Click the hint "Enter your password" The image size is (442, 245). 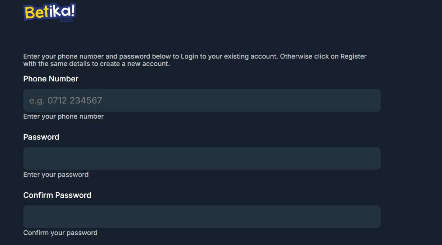pyautogui.click(x=56, y=175)
